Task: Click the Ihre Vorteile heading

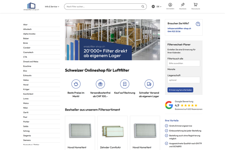Action: coord(172,121)
